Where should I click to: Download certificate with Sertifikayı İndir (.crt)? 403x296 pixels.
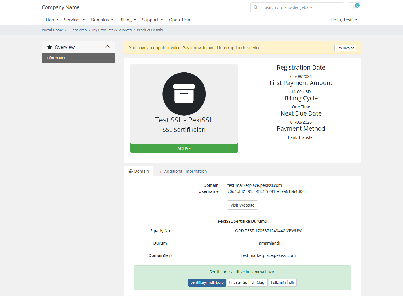pos(207,282)
